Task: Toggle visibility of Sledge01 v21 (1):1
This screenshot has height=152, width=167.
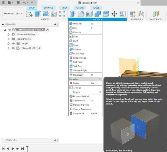Action: (x=13, y=48)
